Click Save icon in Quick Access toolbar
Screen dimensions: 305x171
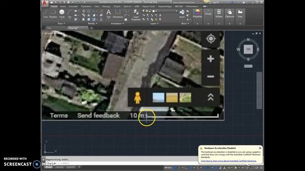pos(60,2)
